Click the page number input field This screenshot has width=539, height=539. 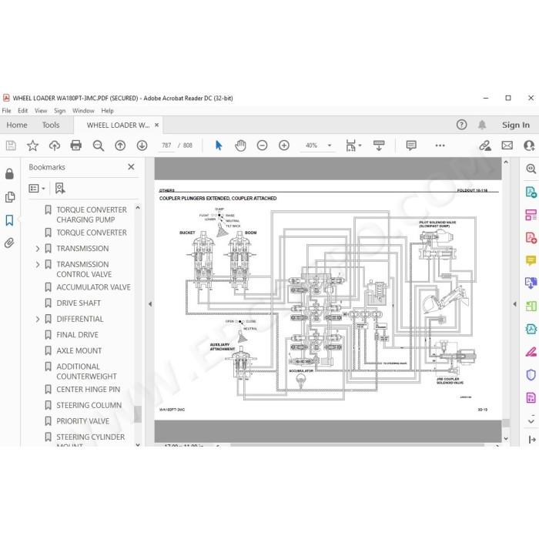pos(166,146)
